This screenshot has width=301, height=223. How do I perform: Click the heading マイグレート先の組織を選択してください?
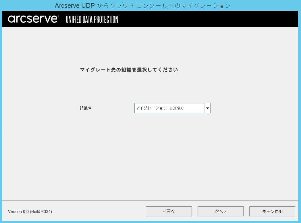click(129, 70)
